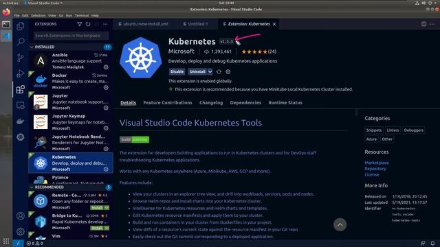
Task: Click the feedback icon in status bar
Action: tap(423, 244)
